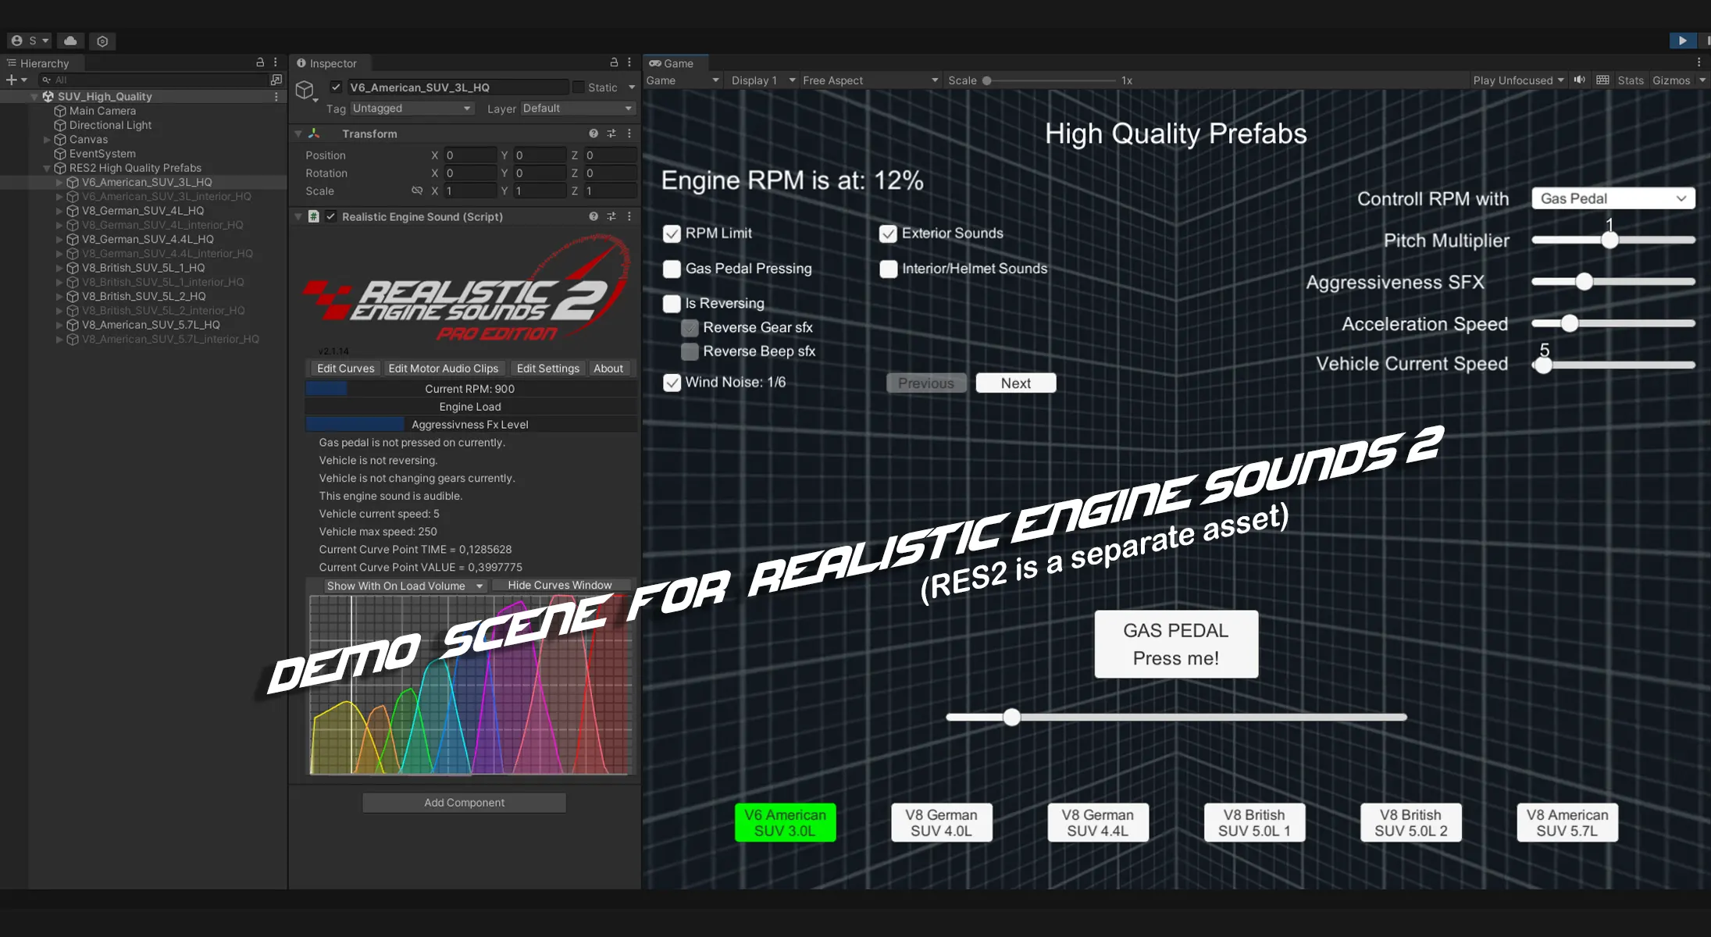1711x937 pixels.
Task: Open Realistic Engine Sound preset icon
Action: pyautogui.click(x=611, y=216)
